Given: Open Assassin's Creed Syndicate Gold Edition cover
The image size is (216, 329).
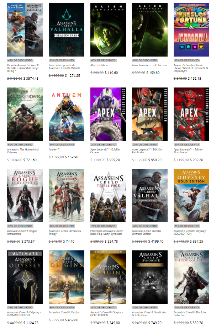Looking at the screenshot, I should tap(149, 277).
